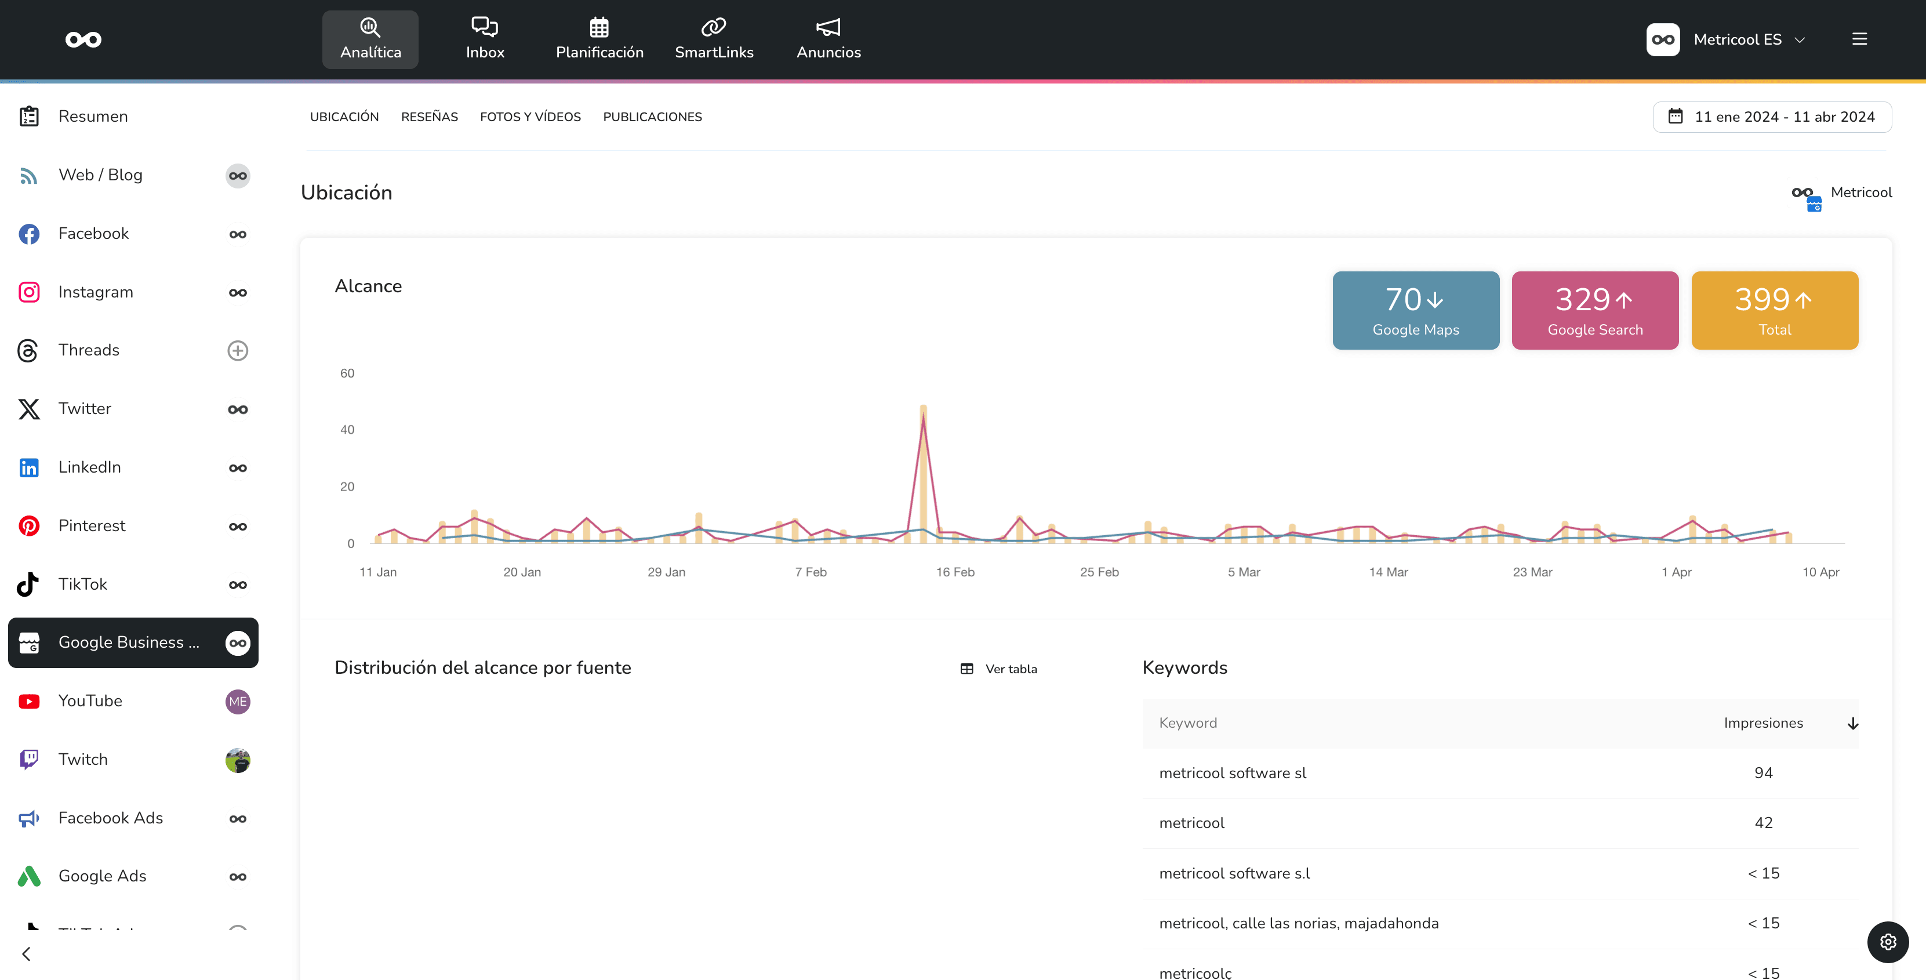This screenshot has width=1926, height=980.
Task: Open SmartLinks from the top bar
Action: [713, 39]
